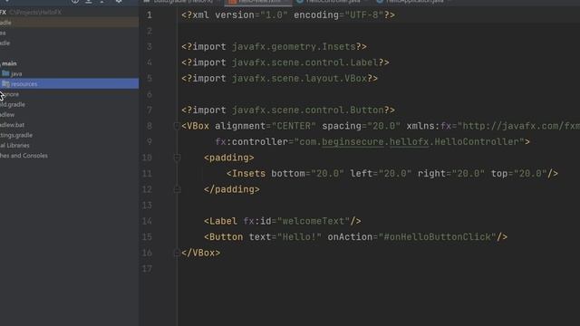Image resolution: width=580 pixels, height=326 pixels.
Task: Click the top="20.0" attribute value
Action: coord(530,174)
